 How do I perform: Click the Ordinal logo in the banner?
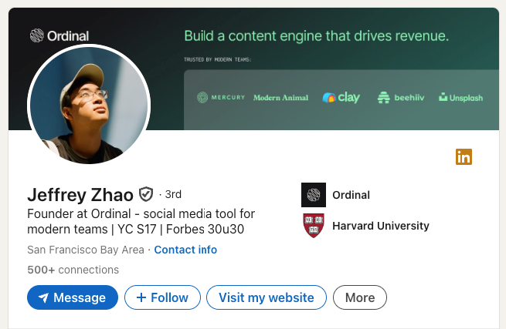(x=59, y=35)
